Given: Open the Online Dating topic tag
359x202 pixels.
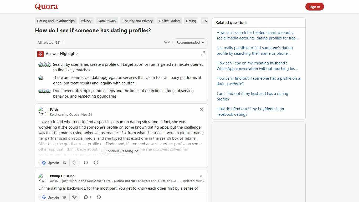Looking at the screenshot, I should 169,21.
